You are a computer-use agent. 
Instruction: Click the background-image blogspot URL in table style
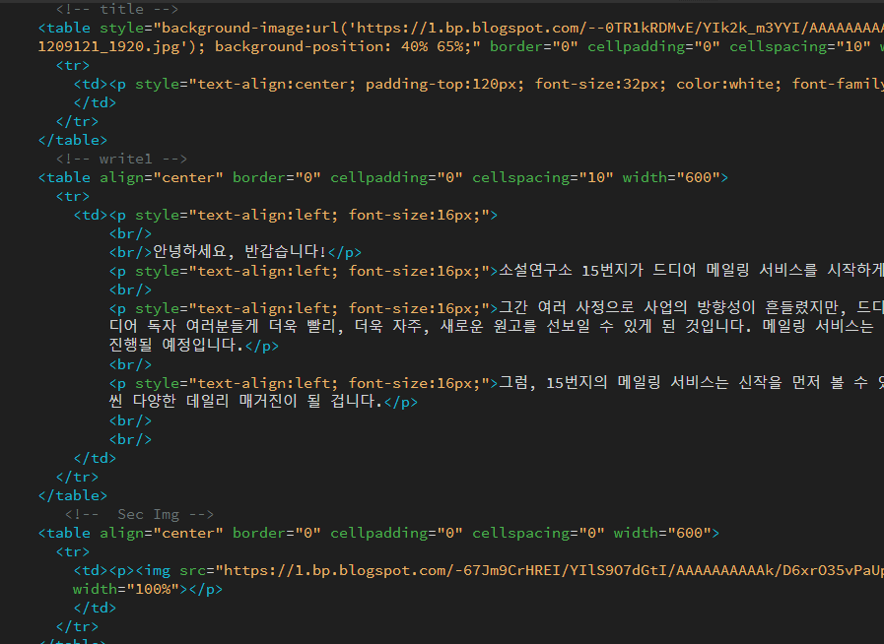pos(620,28)
